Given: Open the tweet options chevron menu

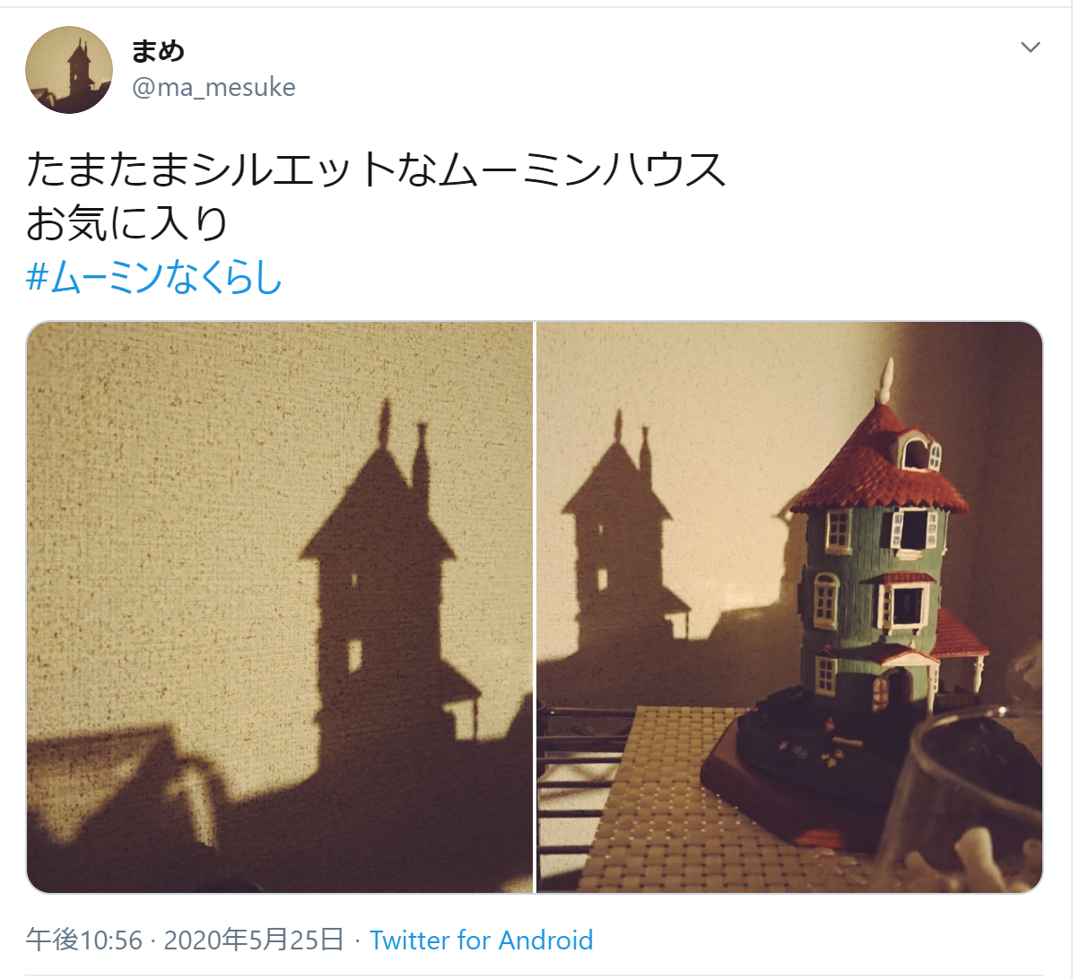Looking at the screenshot, I should [x=1031, y=47].
